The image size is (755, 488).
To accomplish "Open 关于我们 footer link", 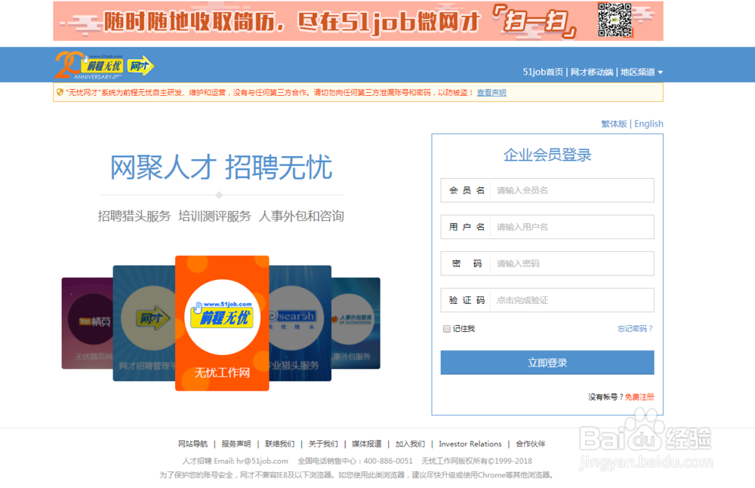I will (323, 443).
